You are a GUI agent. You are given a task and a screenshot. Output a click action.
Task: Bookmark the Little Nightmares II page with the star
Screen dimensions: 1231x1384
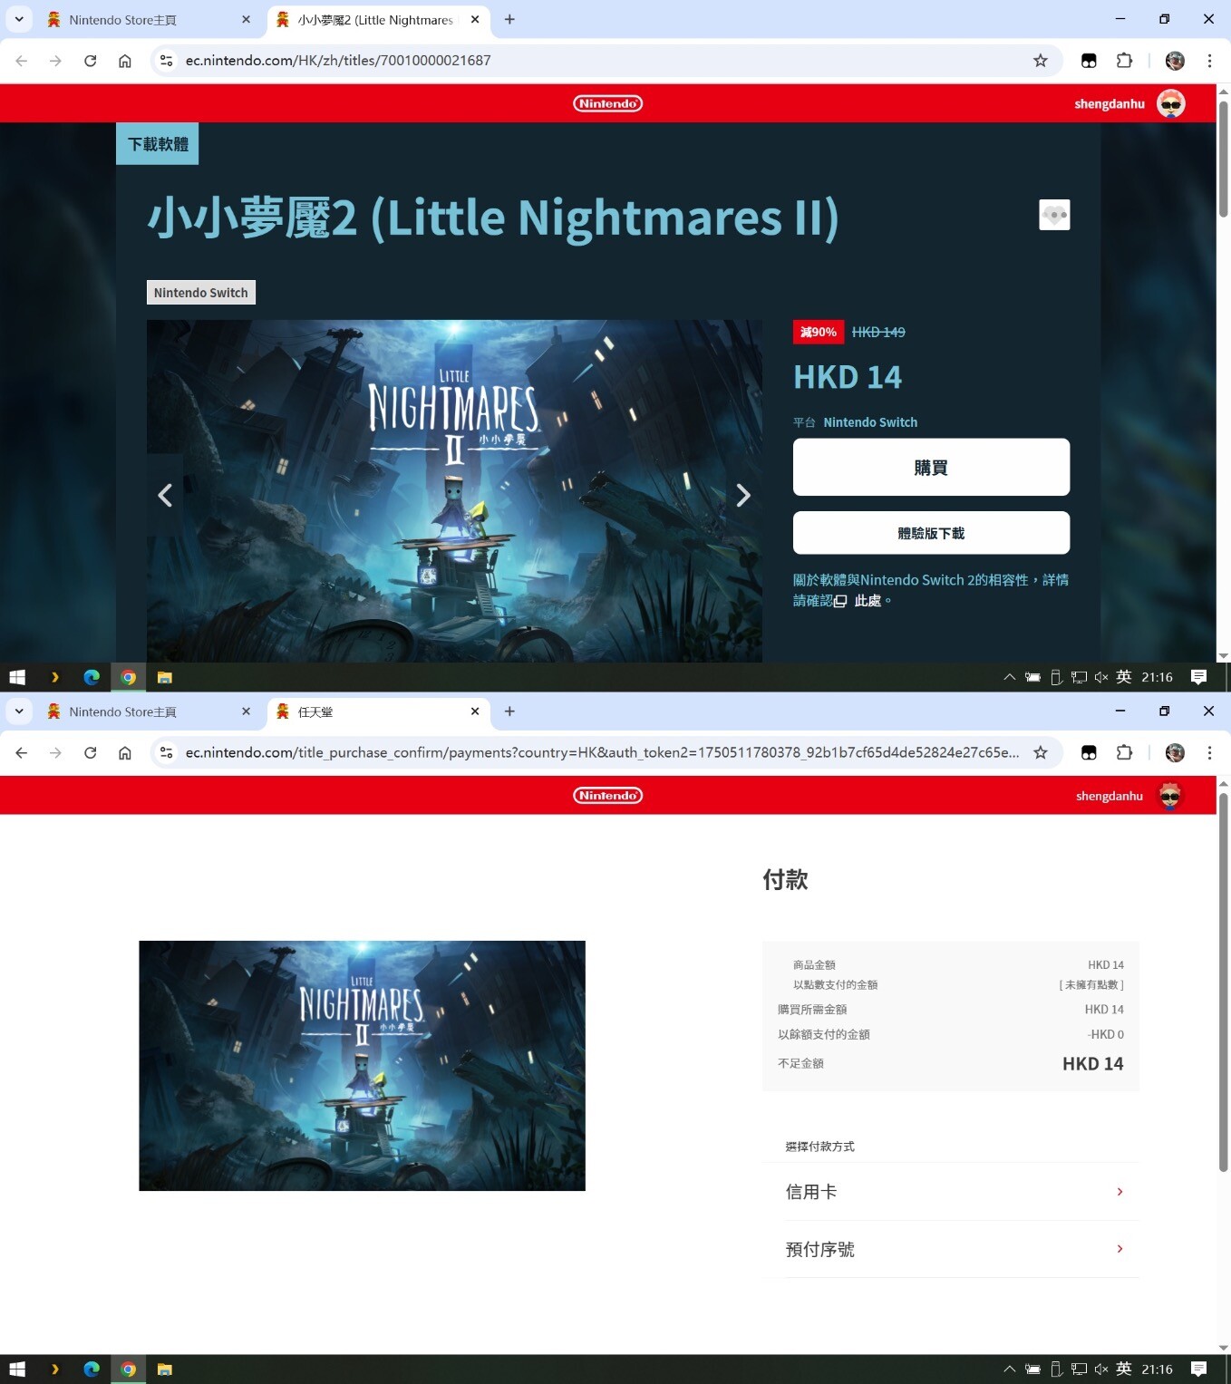click(1041, 61)
